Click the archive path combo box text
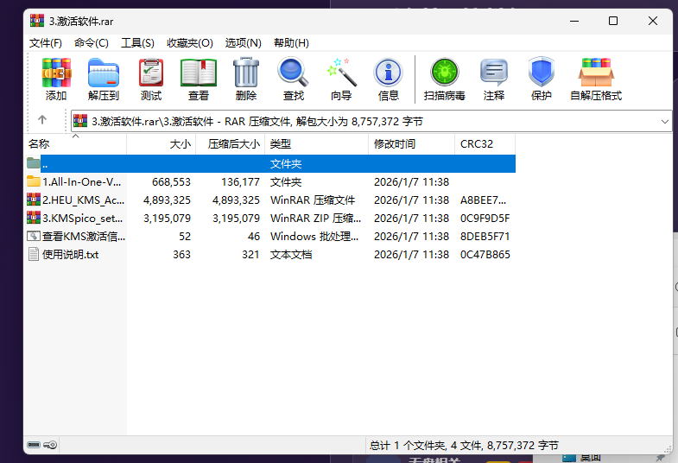The height and width of the screenshot is (463, 678). 257,122
